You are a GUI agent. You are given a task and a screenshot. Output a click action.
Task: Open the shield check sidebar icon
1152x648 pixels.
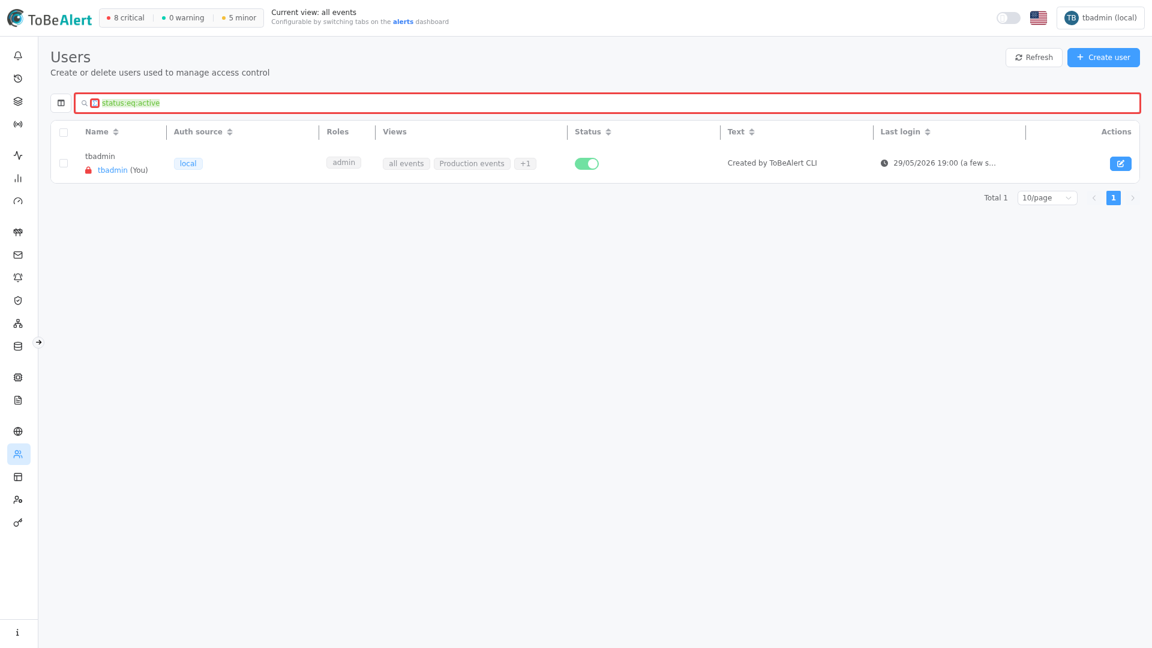tap(18, 301)
